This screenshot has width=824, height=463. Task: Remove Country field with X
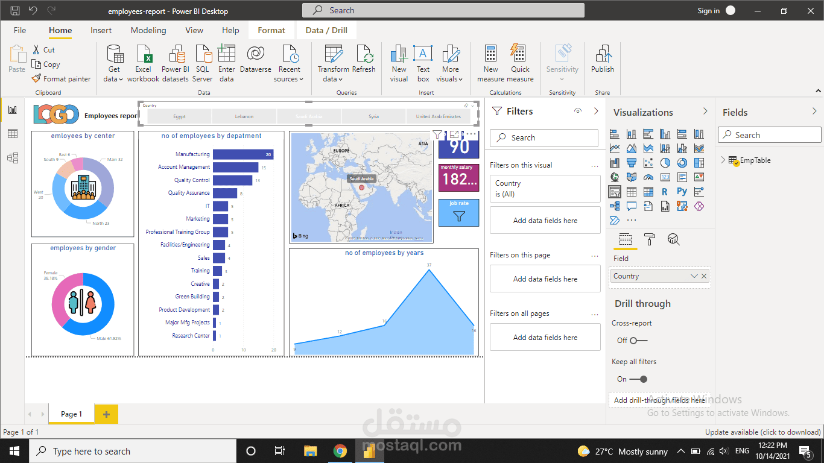703,276
